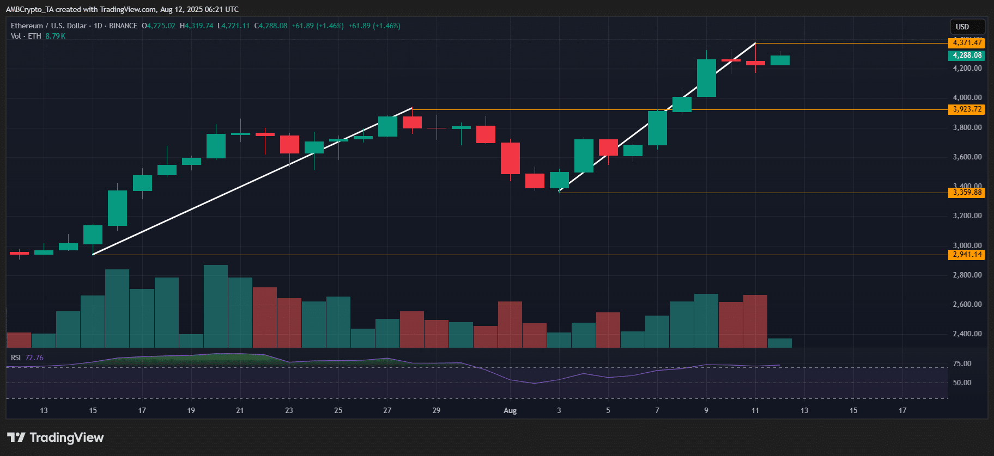Click the latest green candle on Aug 12

click(x=780, y=60)
